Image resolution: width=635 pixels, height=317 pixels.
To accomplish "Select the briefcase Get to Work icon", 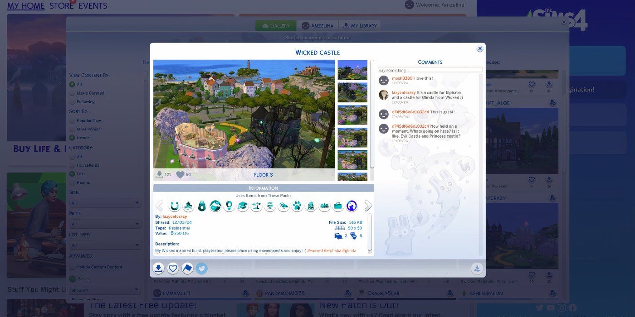I will tap(338, 206).
